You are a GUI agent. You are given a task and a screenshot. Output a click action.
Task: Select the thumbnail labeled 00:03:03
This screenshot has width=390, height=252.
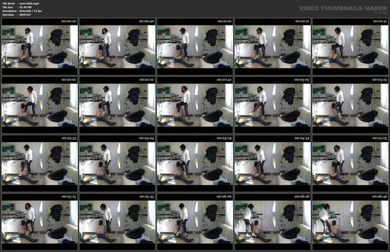272,105
